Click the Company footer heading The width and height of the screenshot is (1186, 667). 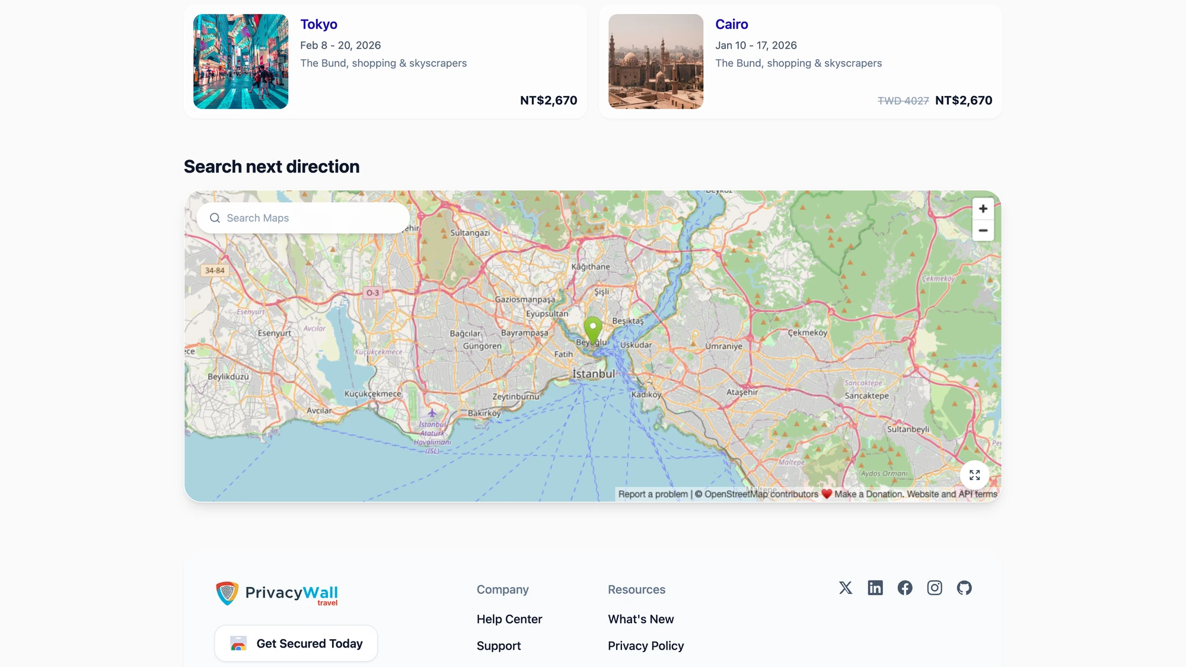coord(503,589)
